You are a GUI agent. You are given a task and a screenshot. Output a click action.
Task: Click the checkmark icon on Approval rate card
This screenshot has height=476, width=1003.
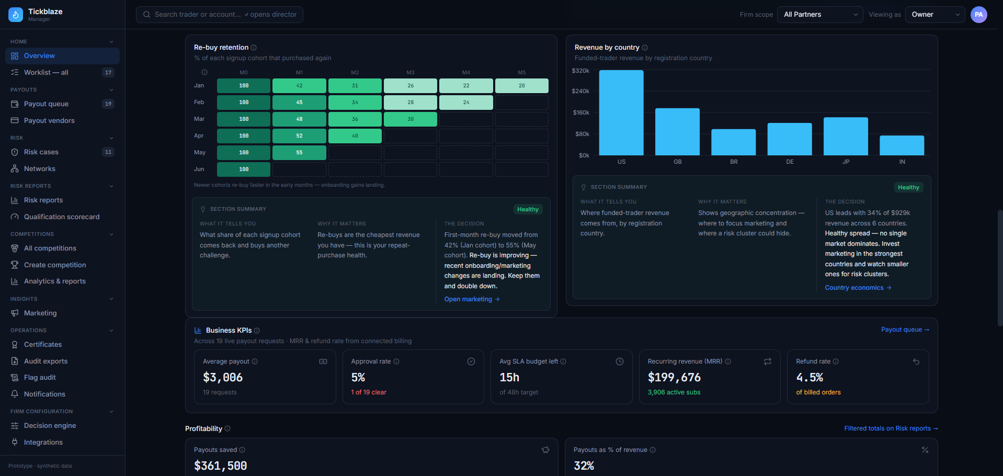pos(471,361)
